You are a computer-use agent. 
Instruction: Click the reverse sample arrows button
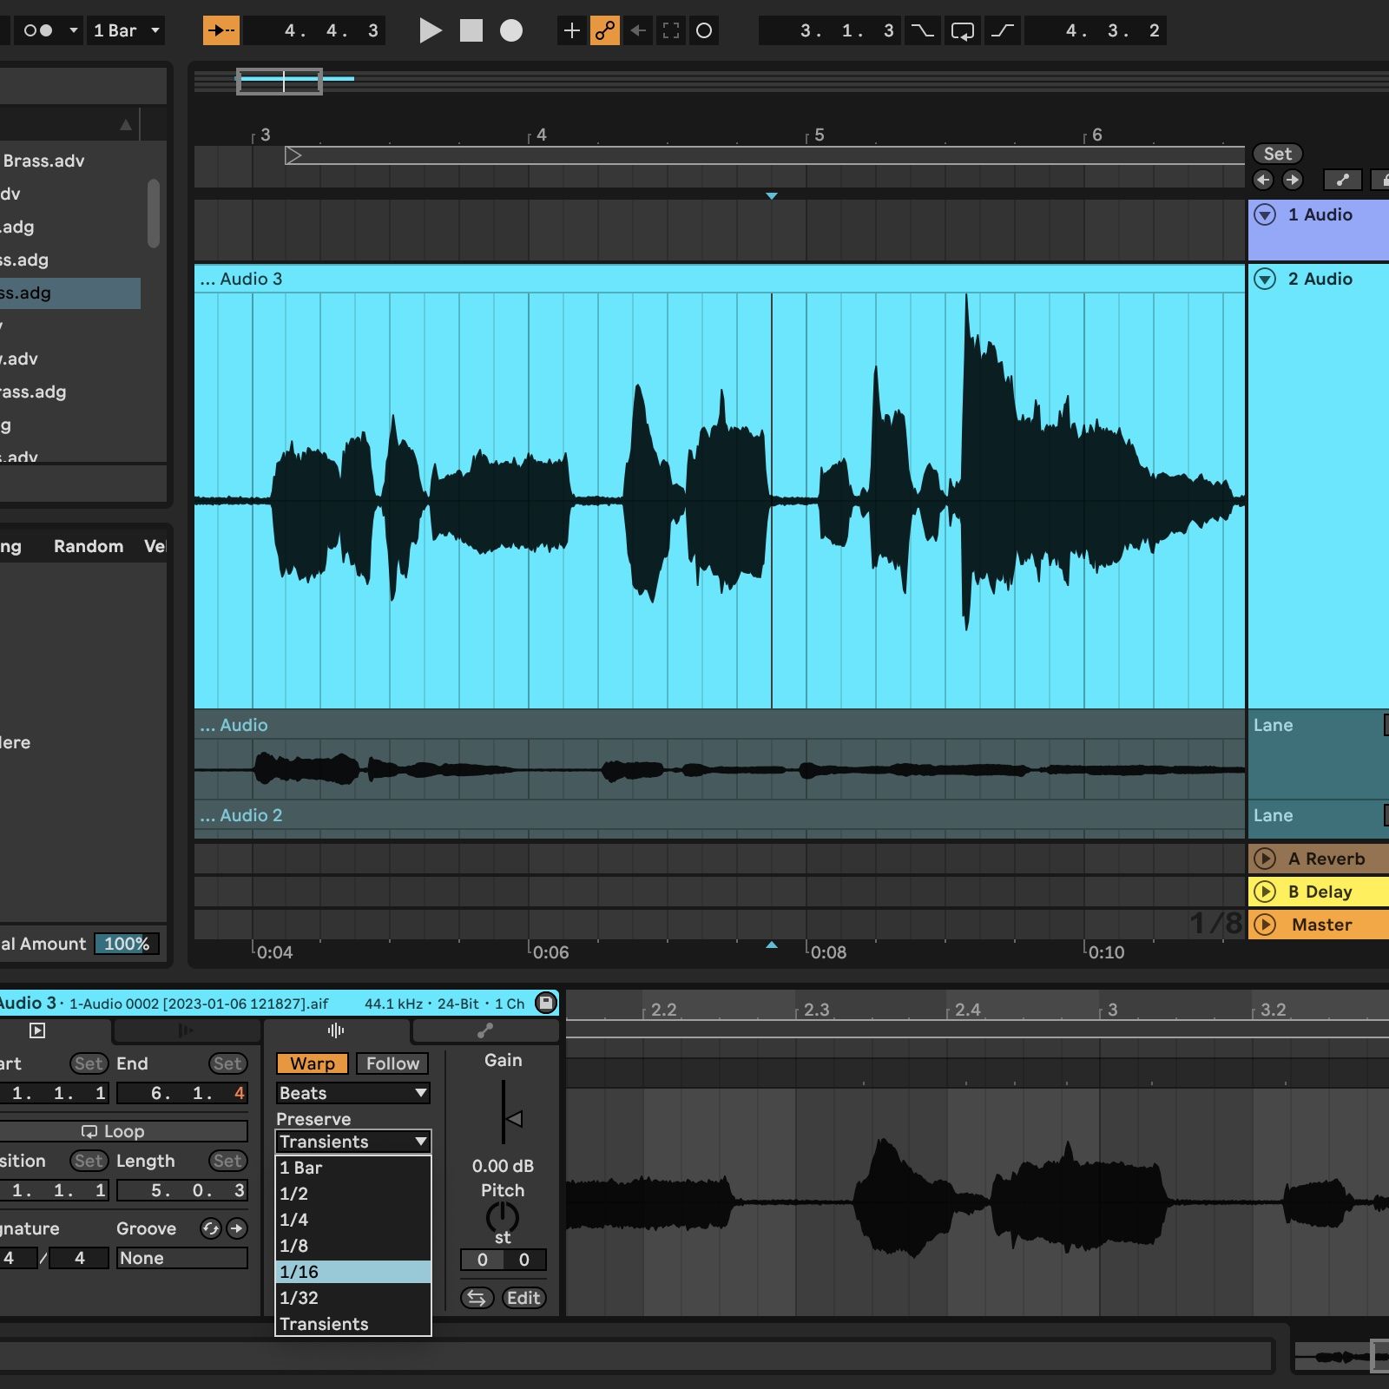coord(477,1298)
